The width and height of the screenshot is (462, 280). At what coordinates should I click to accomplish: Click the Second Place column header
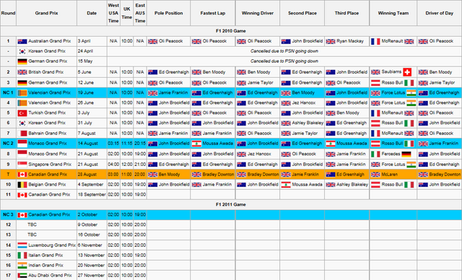(302, 13)
